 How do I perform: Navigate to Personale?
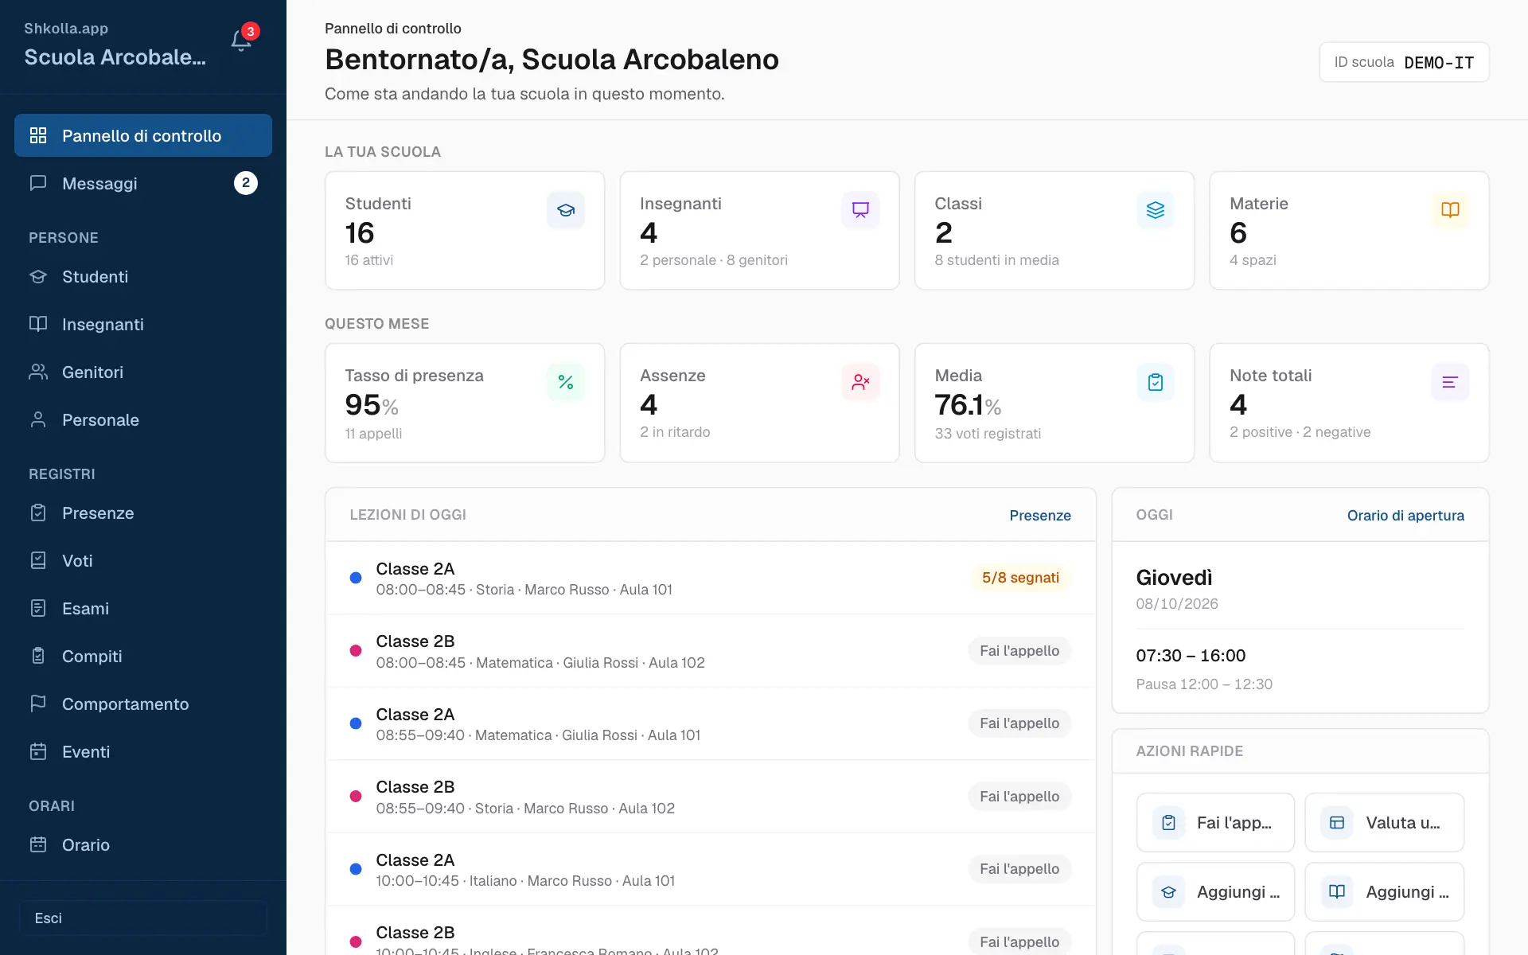pyautogui.click(x=143, y=419)
